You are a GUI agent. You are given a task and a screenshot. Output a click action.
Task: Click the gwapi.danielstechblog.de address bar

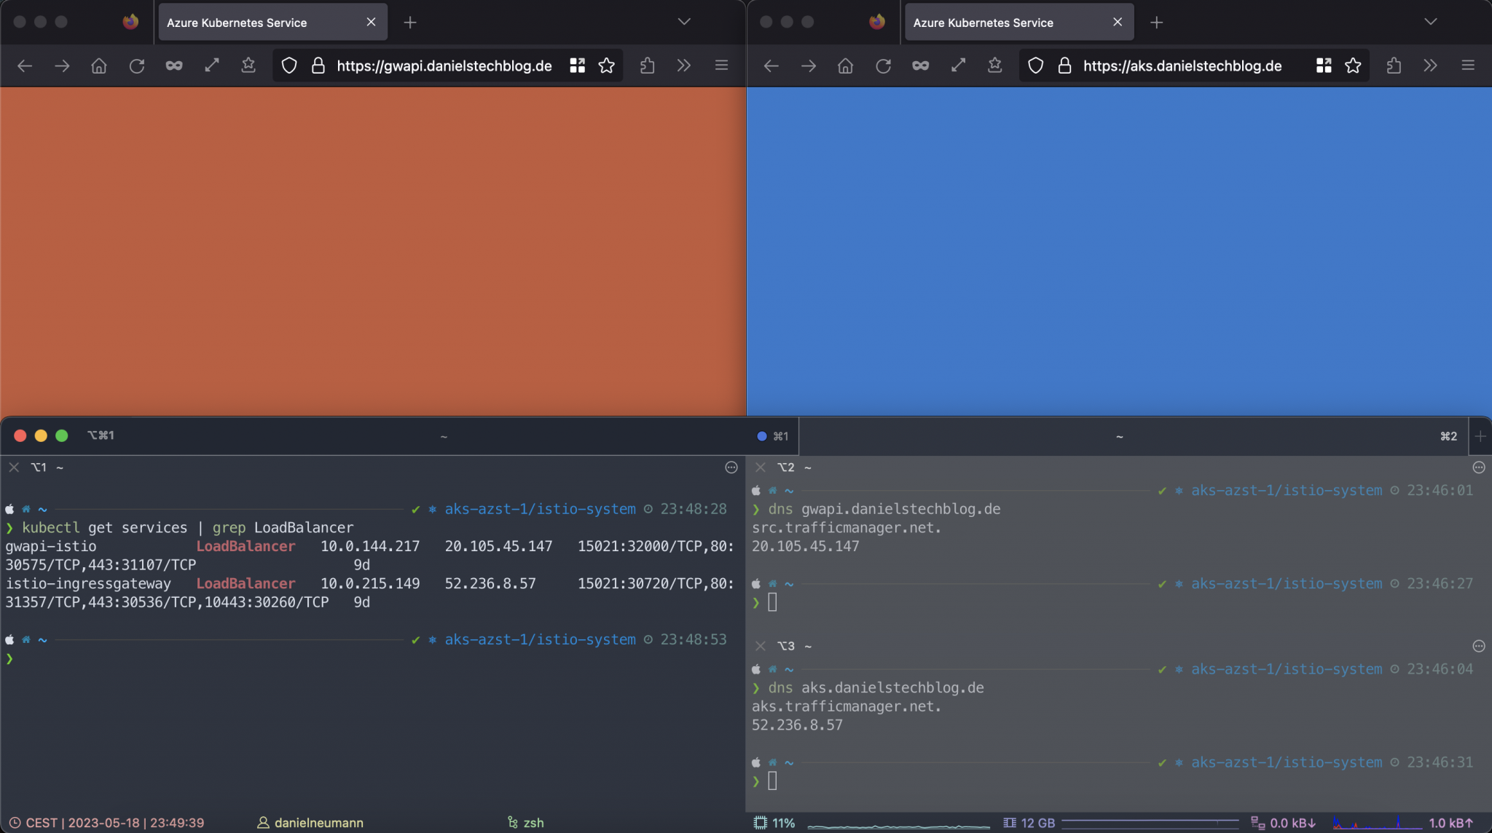tap(443, 66)
